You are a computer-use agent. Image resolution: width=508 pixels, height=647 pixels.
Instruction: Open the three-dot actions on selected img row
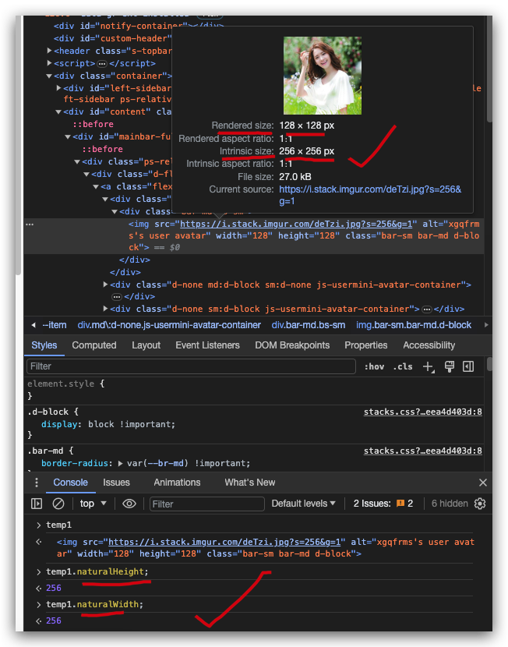click(x=30, y=224)
